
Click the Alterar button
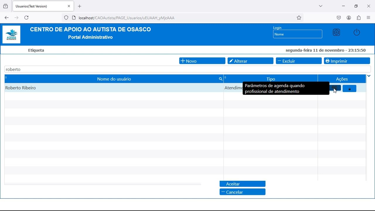click(250, 61)
